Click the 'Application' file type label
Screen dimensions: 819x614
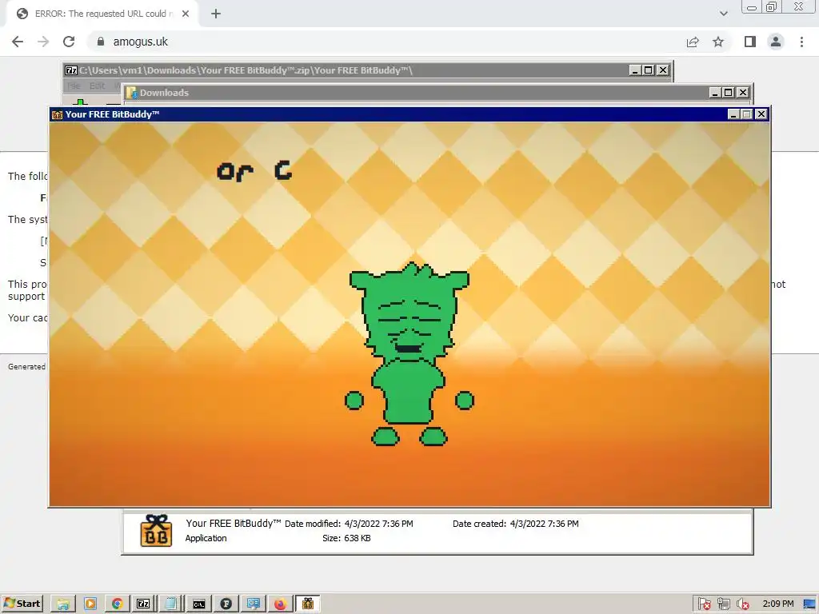(x=206, y=538)
